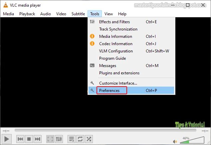
Task: Click the remaining time label
Action: pyautogui.click(x=205, y=131)
